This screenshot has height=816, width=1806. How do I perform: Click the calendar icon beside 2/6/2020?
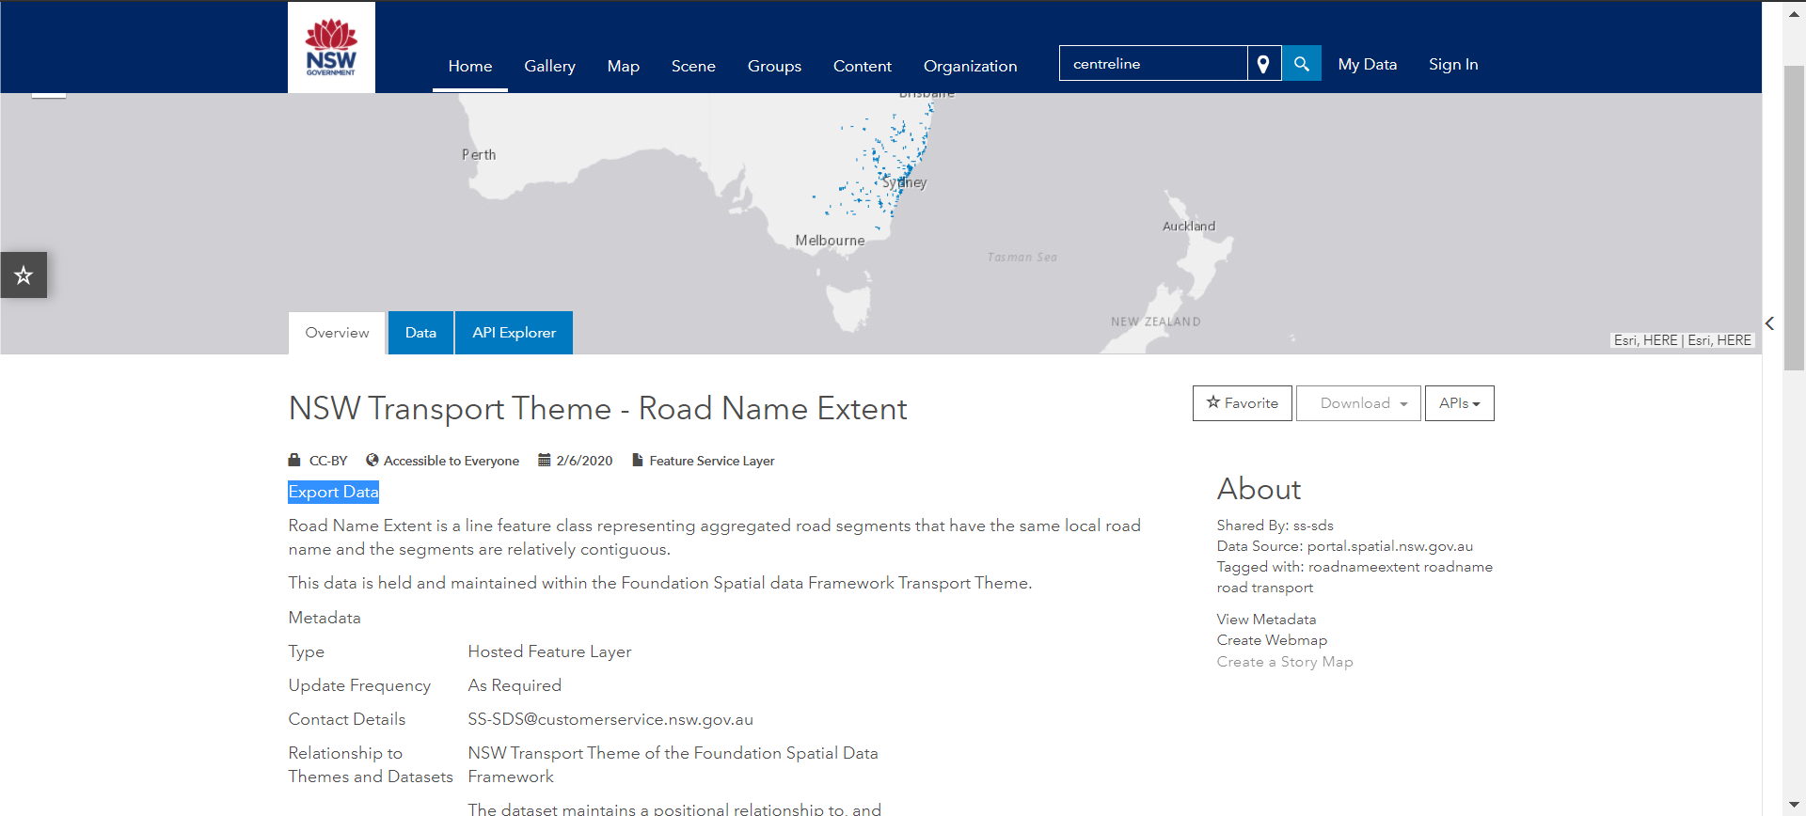[544, 460]
